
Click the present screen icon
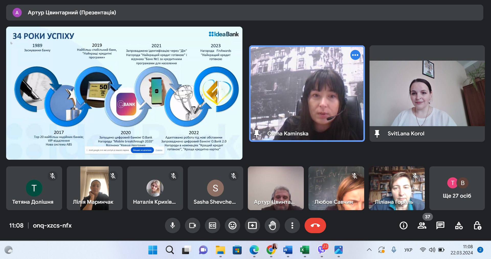coord(252,225)
